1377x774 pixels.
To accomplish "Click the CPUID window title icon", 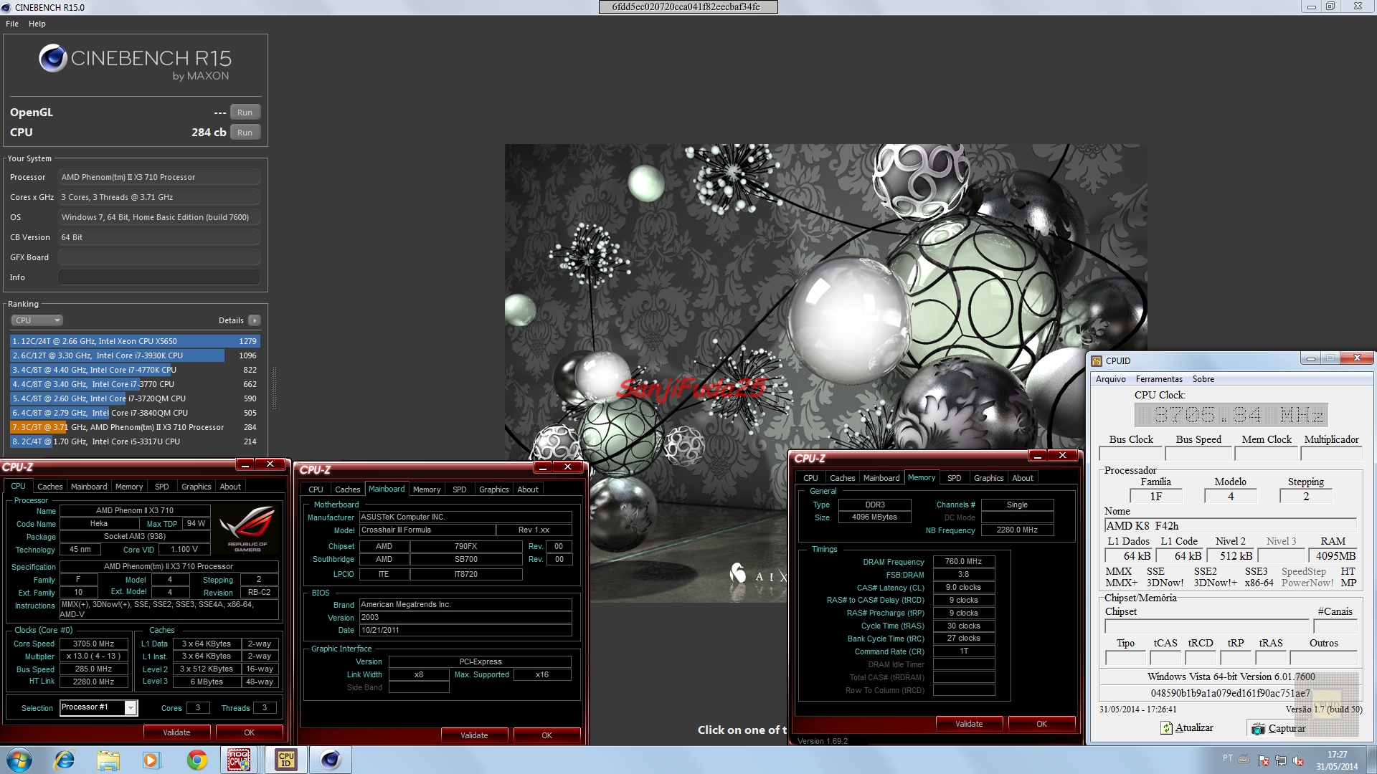I will pyautogui.click(x=1097, y=360).
